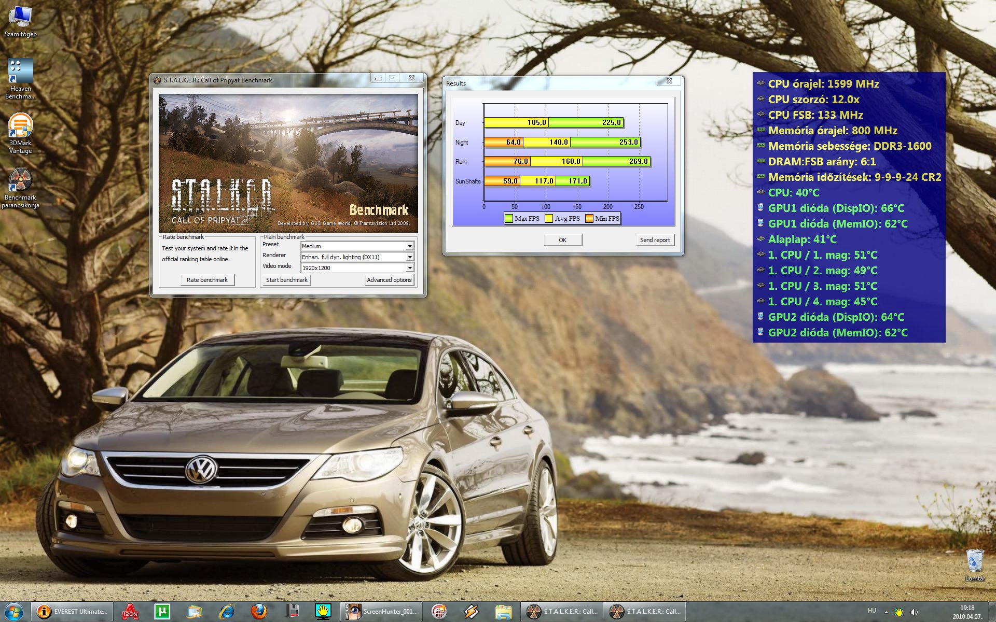Click OK in the Results window
Viewport: 996px width, 622px height.
click(x=562, y=240)
